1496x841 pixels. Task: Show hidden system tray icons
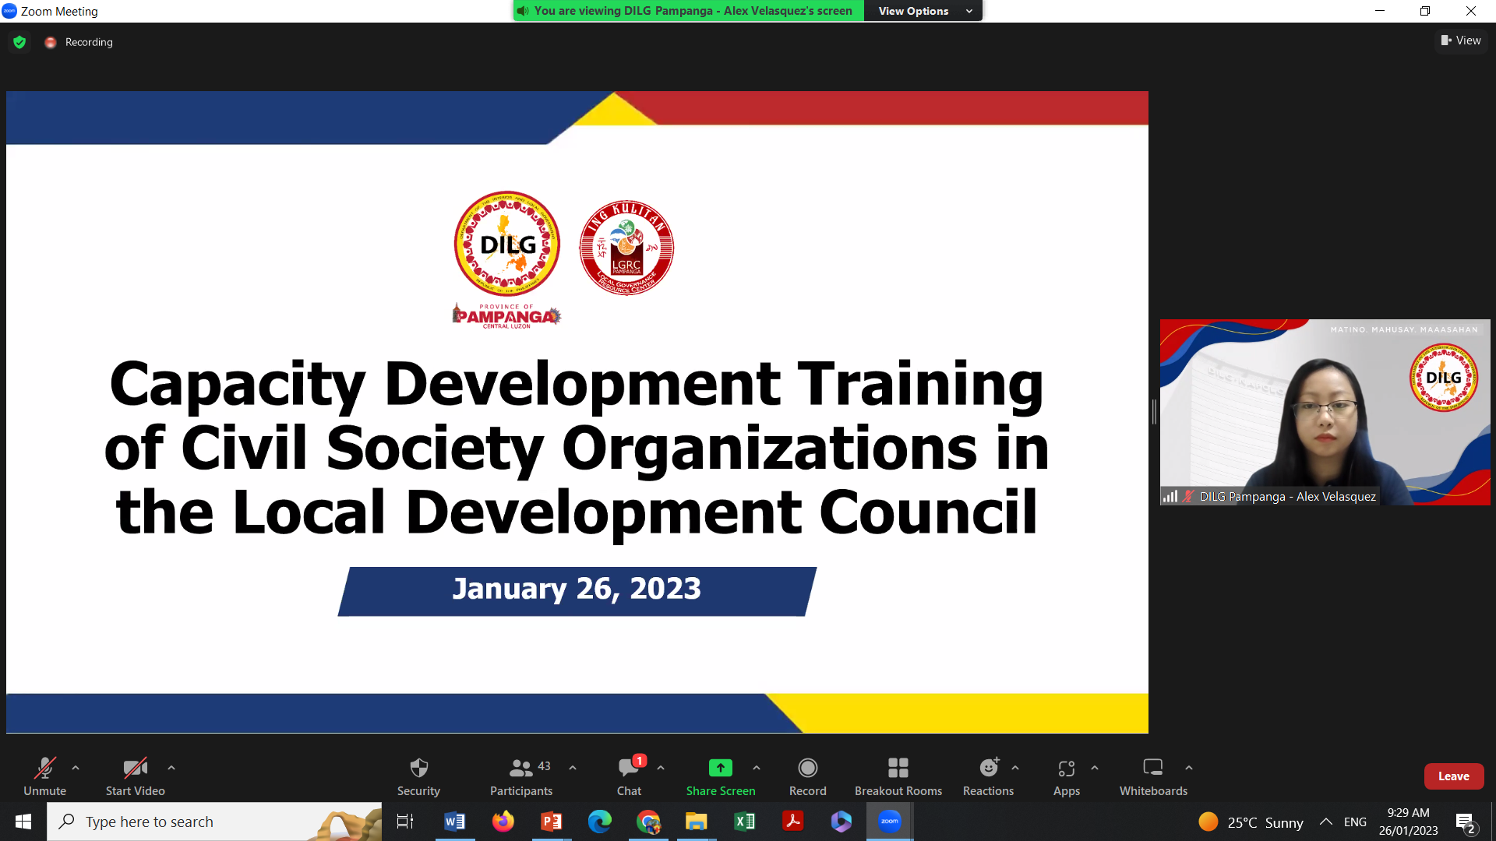tap(1325, 822)
